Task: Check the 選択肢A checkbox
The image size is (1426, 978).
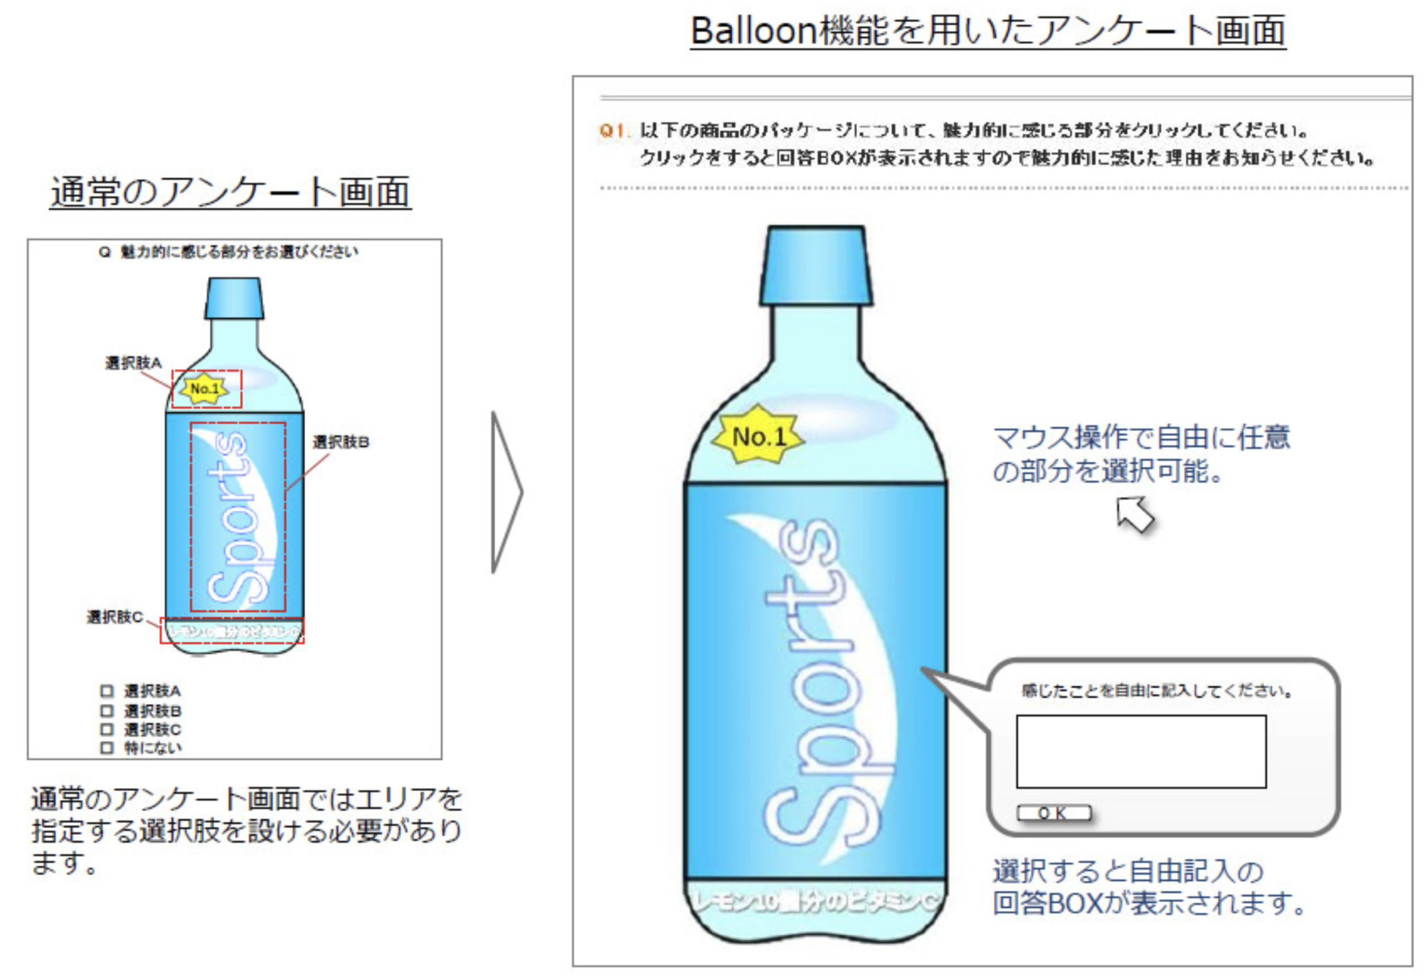Action: [107, 691]
